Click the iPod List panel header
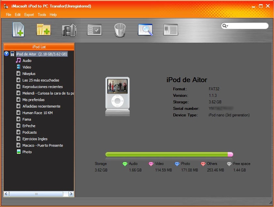 [39, 47]
